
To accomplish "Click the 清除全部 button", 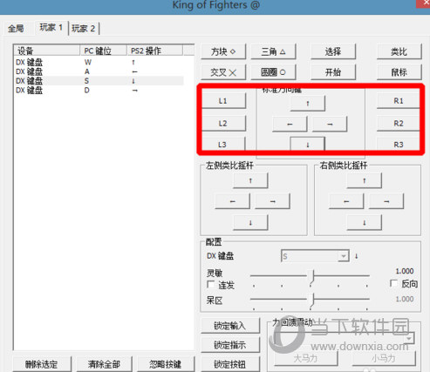I will 104,364.
